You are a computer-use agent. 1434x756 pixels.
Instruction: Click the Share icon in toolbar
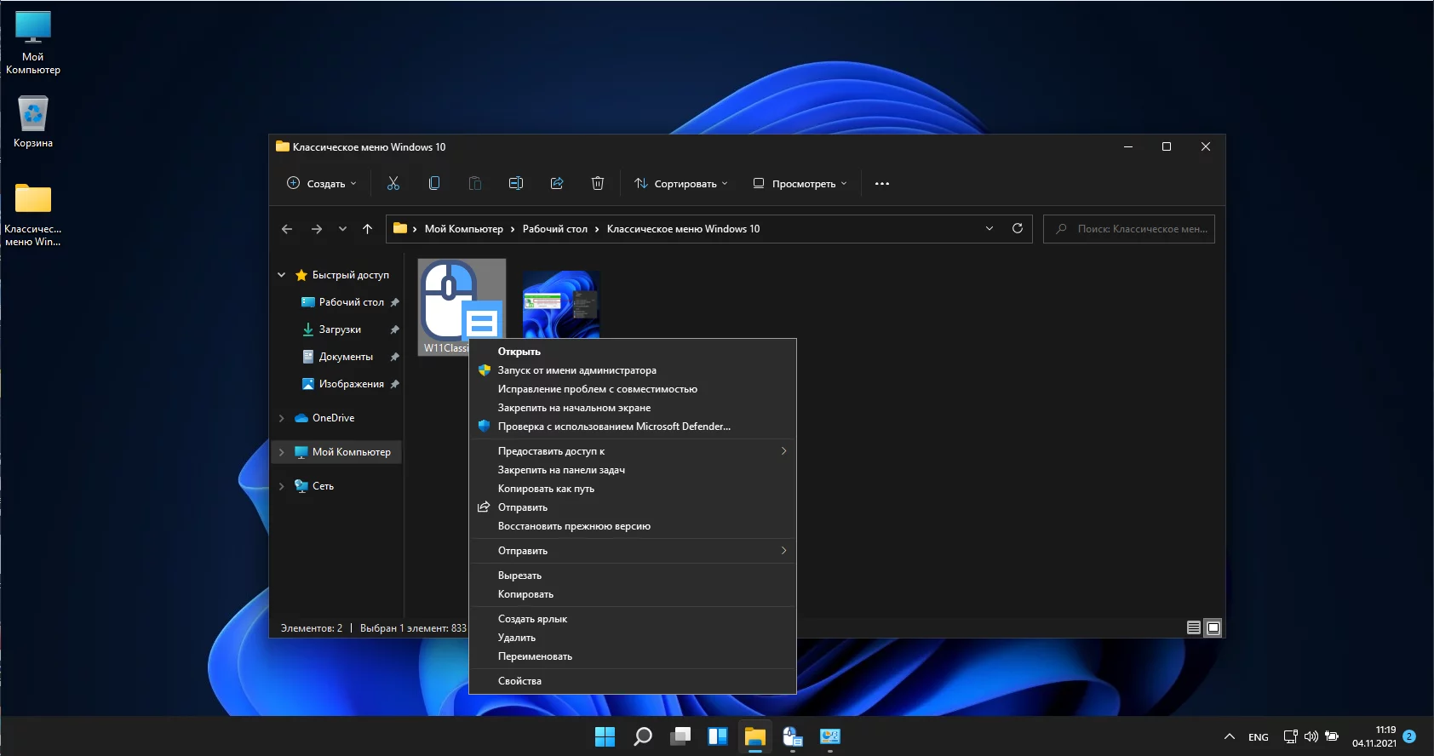(x=557, y=183)
